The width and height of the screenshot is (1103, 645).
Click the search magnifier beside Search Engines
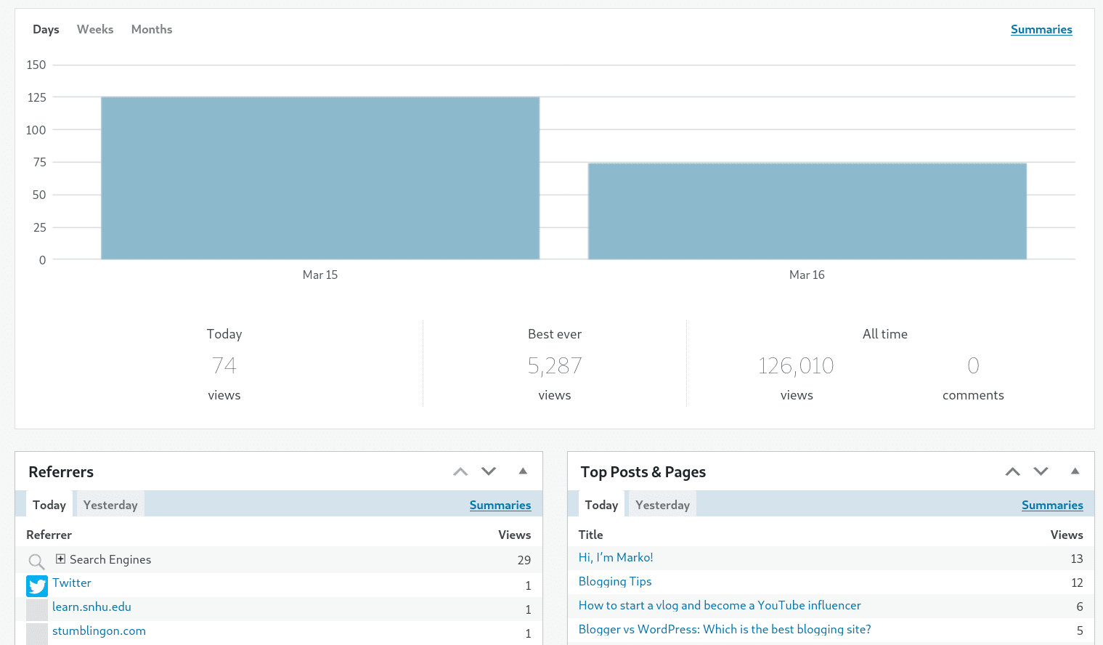[x=36, y=561]
